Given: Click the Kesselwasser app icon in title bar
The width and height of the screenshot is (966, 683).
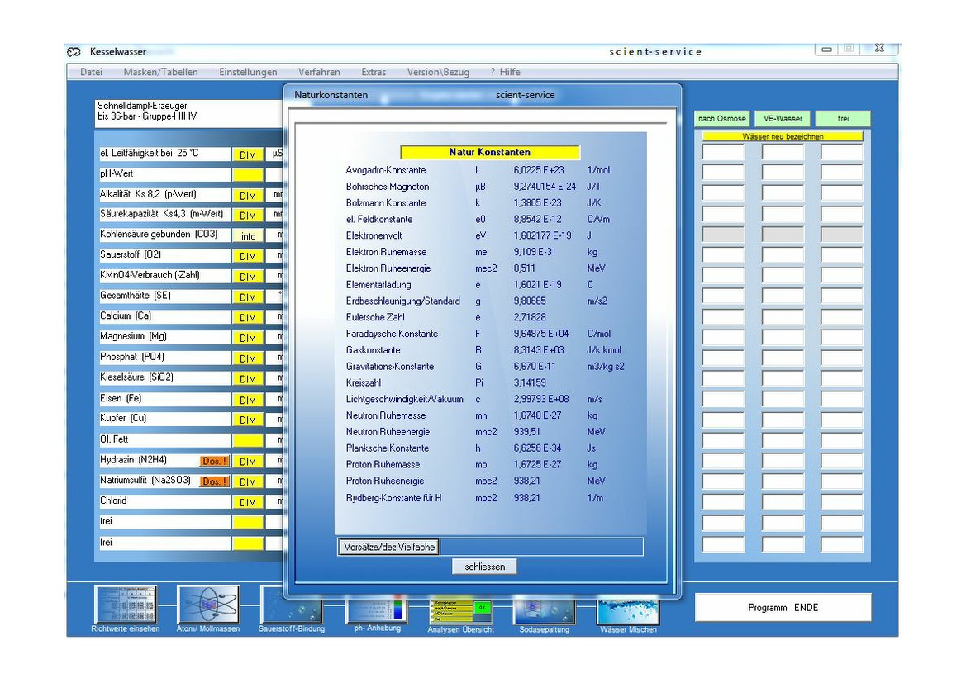Looking at the screenshot, I should (x=74, y=52).
